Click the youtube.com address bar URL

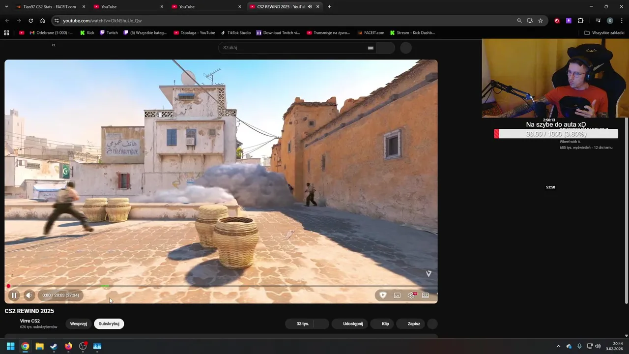click(102, 21)
